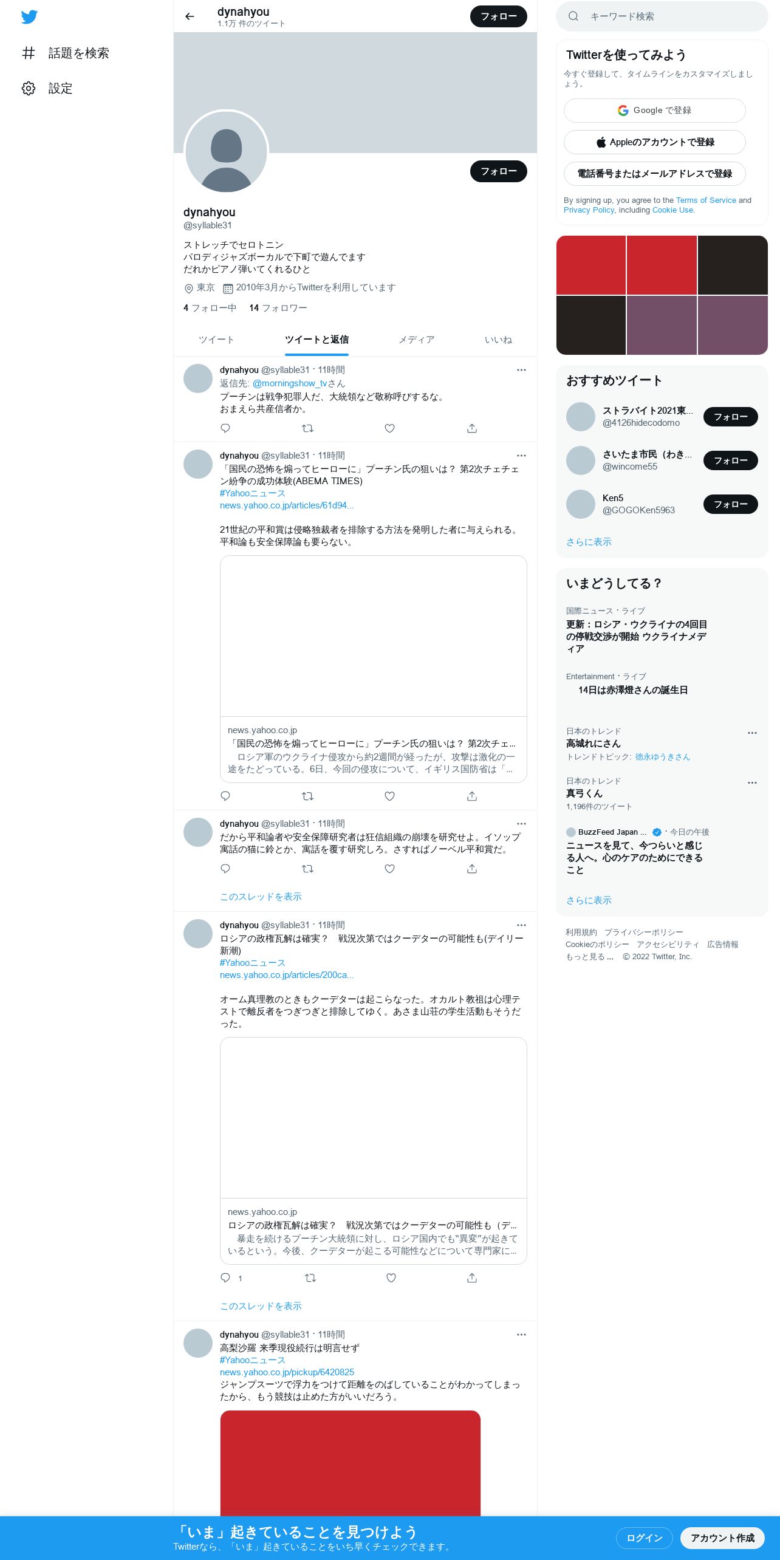Open more menu on イソップ寓話 tweet
This screenshot has height=1560, width=780.
coord(521,824)
